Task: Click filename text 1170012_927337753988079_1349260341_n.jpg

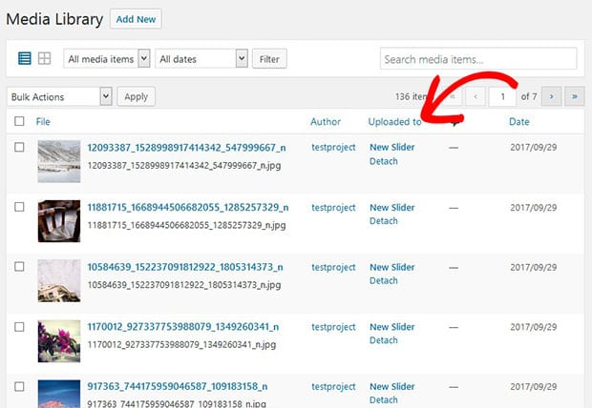Action: (181, 344)
